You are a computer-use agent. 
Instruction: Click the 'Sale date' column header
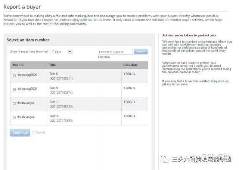(x=130, y=65)
